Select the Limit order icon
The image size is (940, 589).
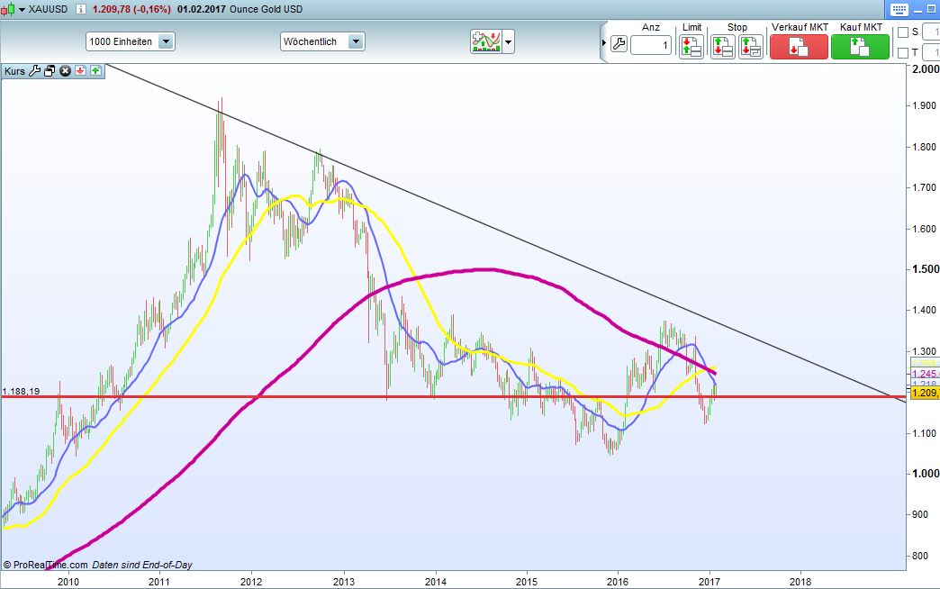691,43
